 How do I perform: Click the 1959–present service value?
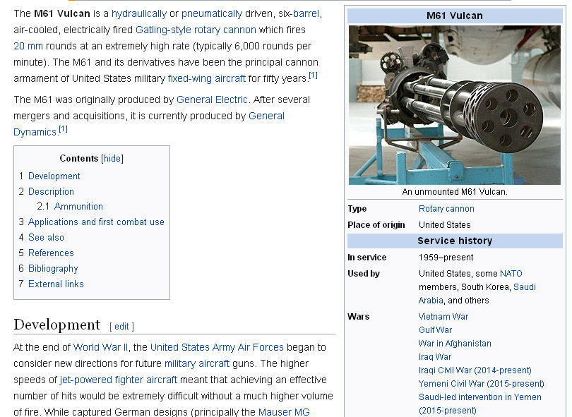coord(446,258)
